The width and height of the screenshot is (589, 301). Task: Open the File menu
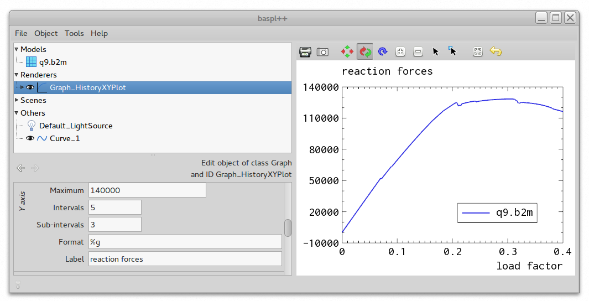pyautogui.click(x=21, y=33)
